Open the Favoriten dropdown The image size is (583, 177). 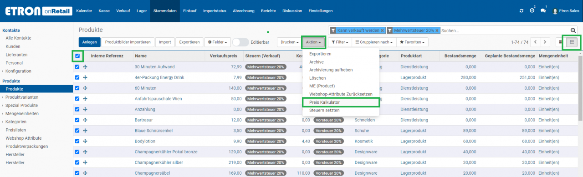point(413,42)
